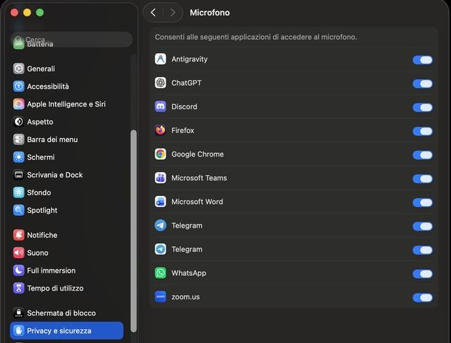Toggle Google Chrome microphone switch

(x=422, y=155)
